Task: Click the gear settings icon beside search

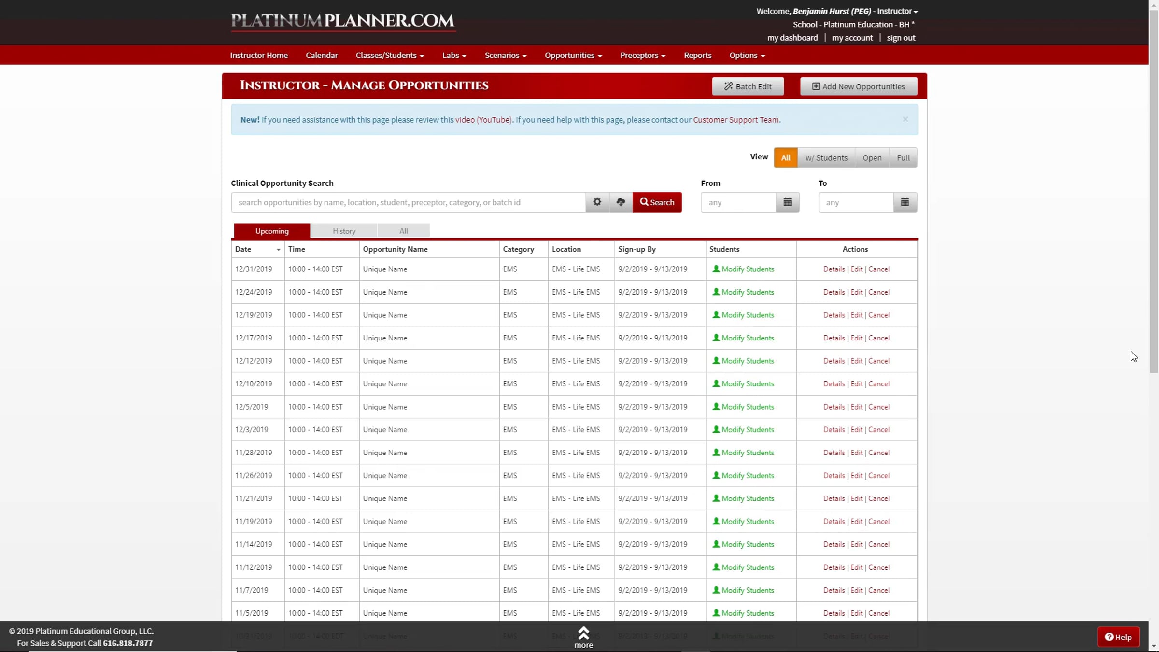Action: pyautogui.click(x=597, y=202)
